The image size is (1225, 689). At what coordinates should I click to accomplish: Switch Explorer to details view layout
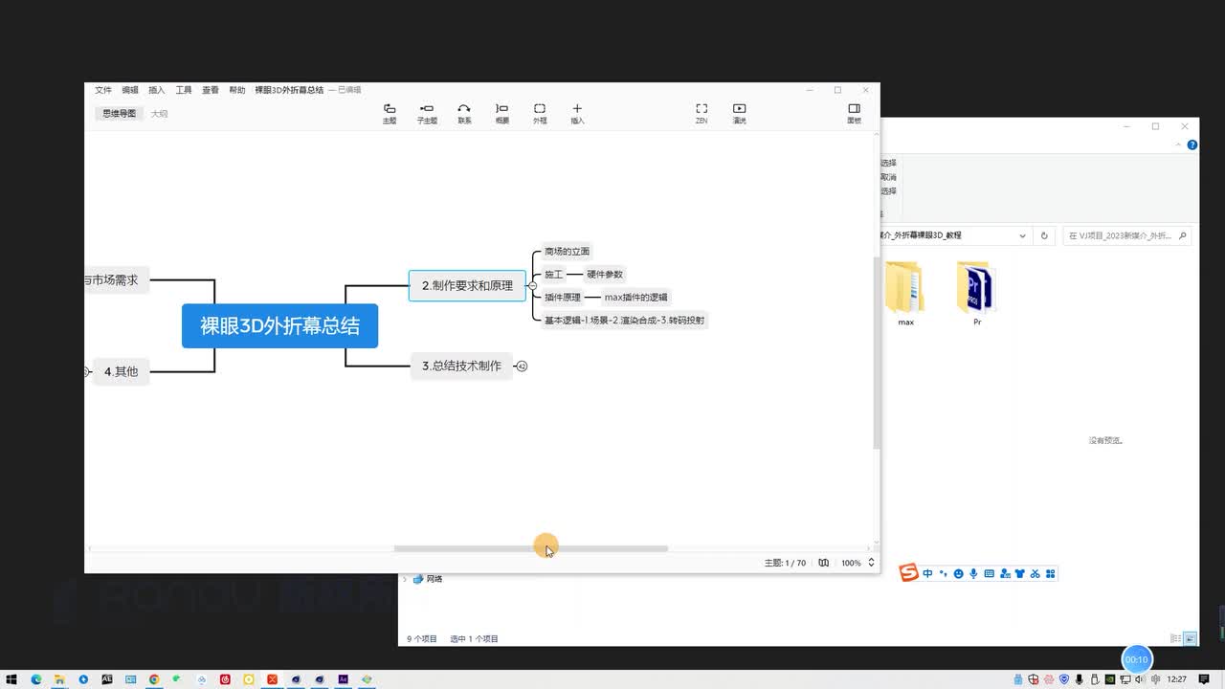[1176, 638]
